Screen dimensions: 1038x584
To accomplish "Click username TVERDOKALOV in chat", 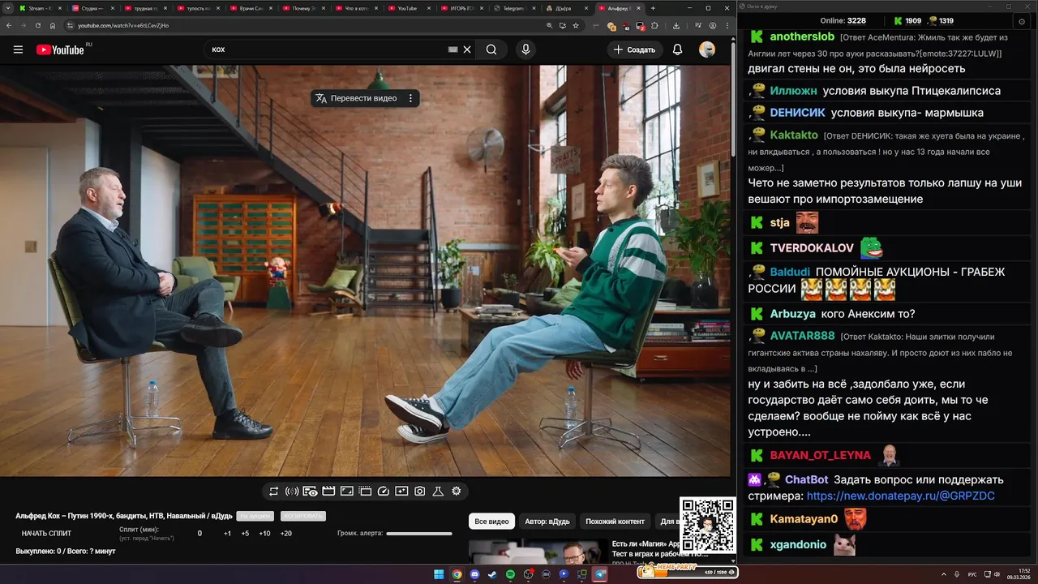I will [x=812, y=248].
